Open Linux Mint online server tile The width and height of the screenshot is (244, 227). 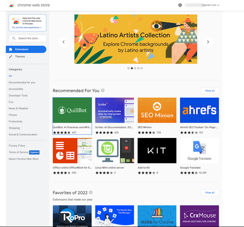pyautogui.click(x=114, y=156)
